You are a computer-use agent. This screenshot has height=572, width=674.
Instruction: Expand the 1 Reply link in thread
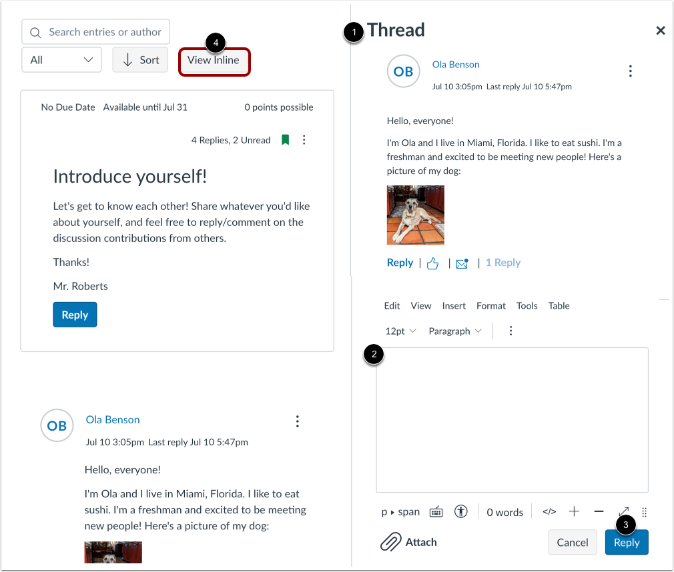pyautogui.click(x=503, y=263)
